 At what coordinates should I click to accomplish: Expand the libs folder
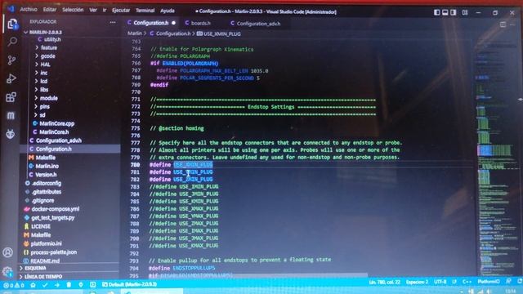(x=44, y=90)
